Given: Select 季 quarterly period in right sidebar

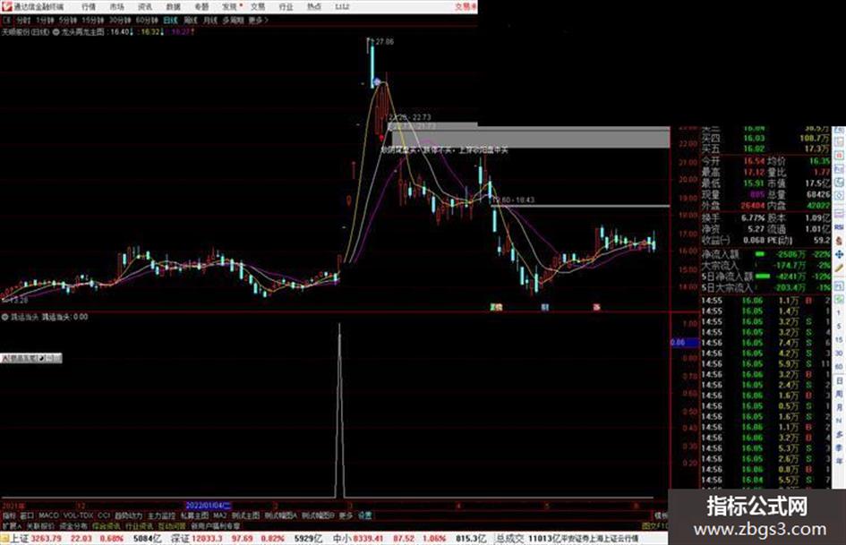Looking at the screenshot, I should click(x=839, y=447).
